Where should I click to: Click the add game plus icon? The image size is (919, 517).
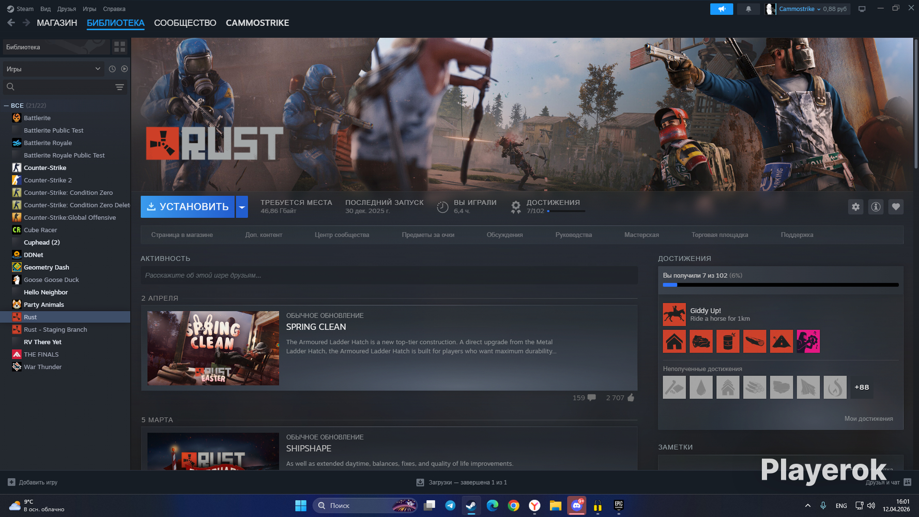pyautogui.click(x=11, y=482)
